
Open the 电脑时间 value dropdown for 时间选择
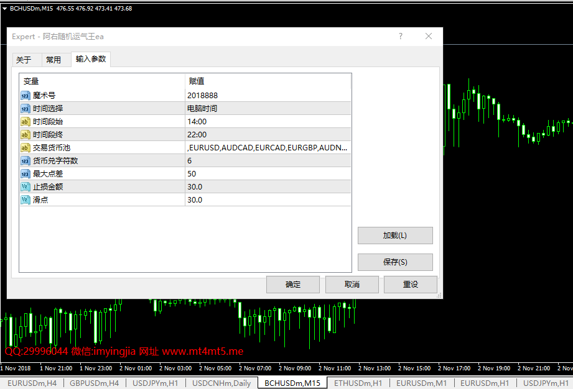point(268,108)
